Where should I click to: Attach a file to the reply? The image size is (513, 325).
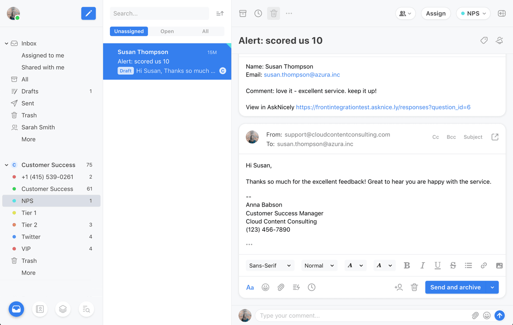click(x=281, y=287)
